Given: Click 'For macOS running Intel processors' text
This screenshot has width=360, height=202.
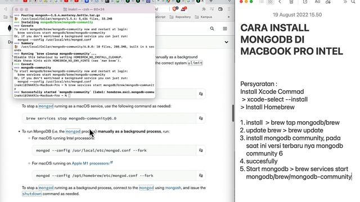Looking at the screenshot, I should pos(63,138).
